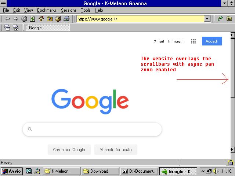The height and width of the screenshot is (176, 235).
Task: Click the quick-launch icon next to N icon
Action: [37, 171]
